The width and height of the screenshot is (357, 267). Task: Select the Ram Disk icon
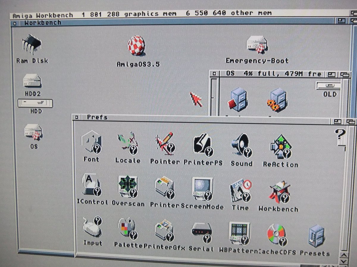32,44
